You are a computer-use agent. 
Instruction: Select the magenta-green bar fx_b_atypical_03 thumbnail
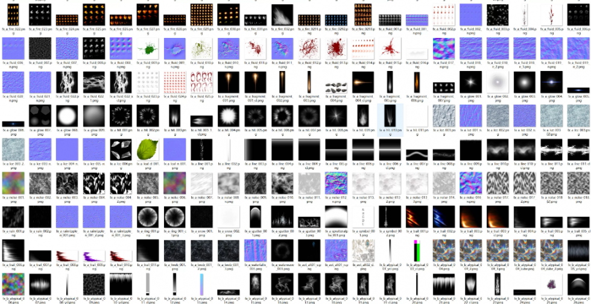coord(417,250)
